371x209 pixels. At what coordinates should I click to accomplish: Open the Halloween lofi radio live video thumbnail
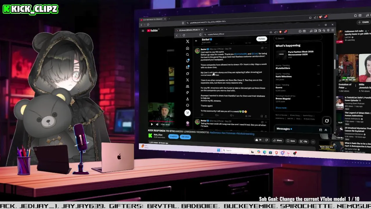(340, 36)
